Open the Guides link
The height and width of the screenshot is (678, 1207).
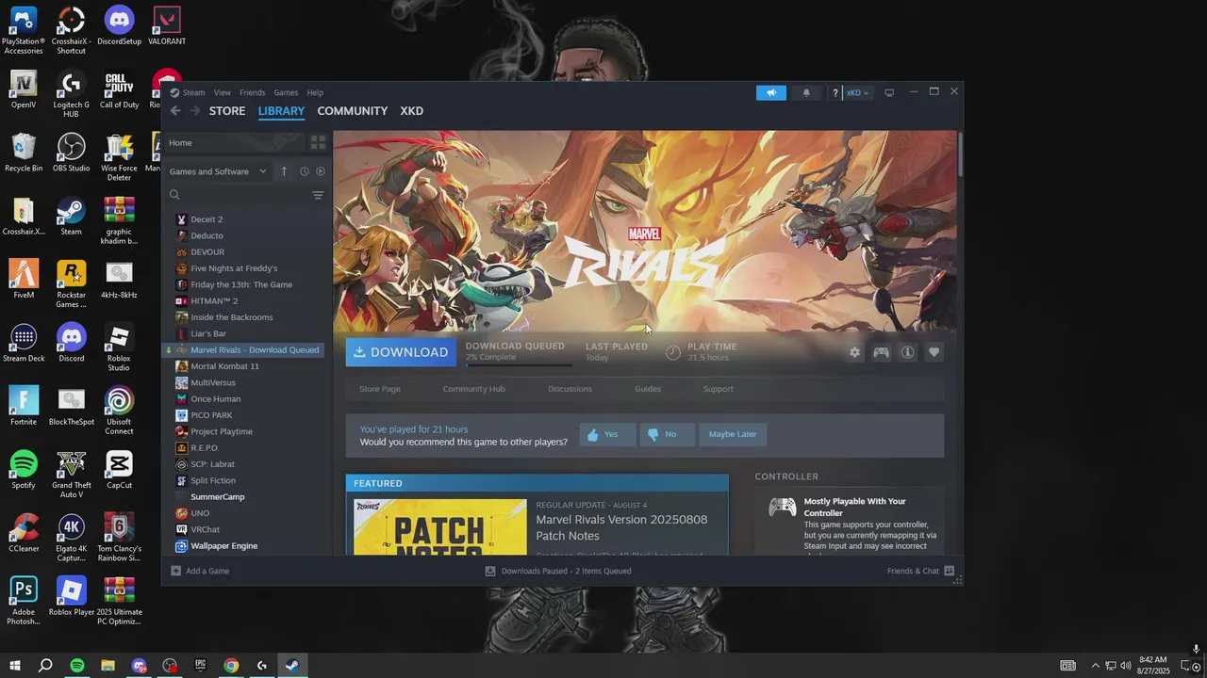point(648,389)
